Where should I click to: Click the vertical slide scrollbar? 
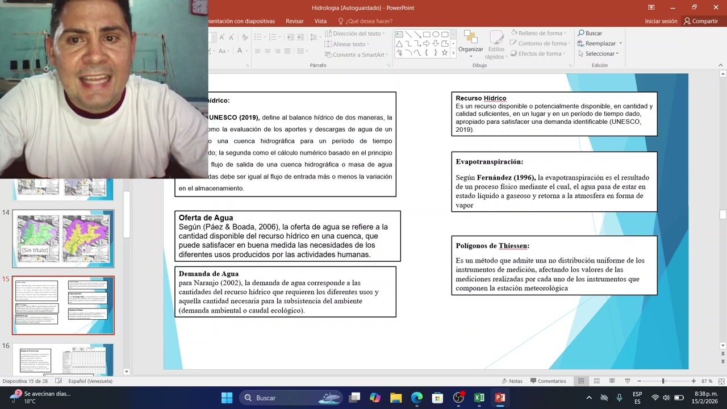coord(722,214)
